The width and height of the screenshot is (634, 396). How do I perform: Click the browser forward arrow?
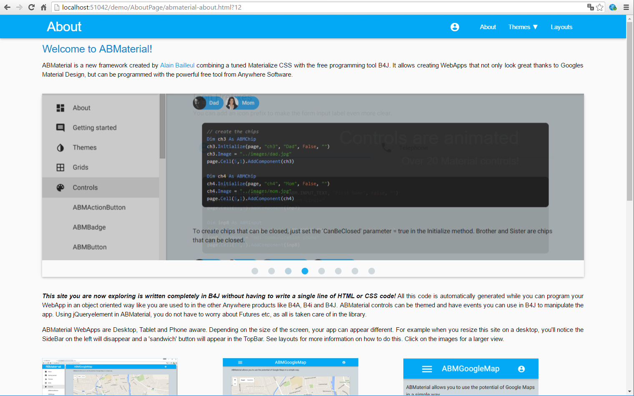click(19, 7)
